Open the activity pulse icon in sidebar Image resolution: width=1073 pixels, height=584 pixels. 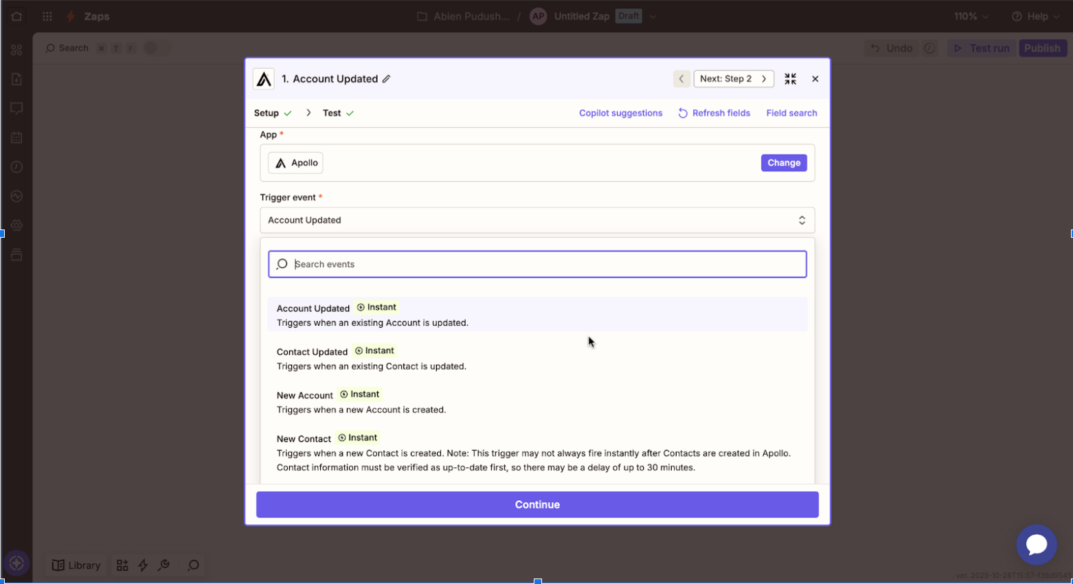[x=16, y=196]
